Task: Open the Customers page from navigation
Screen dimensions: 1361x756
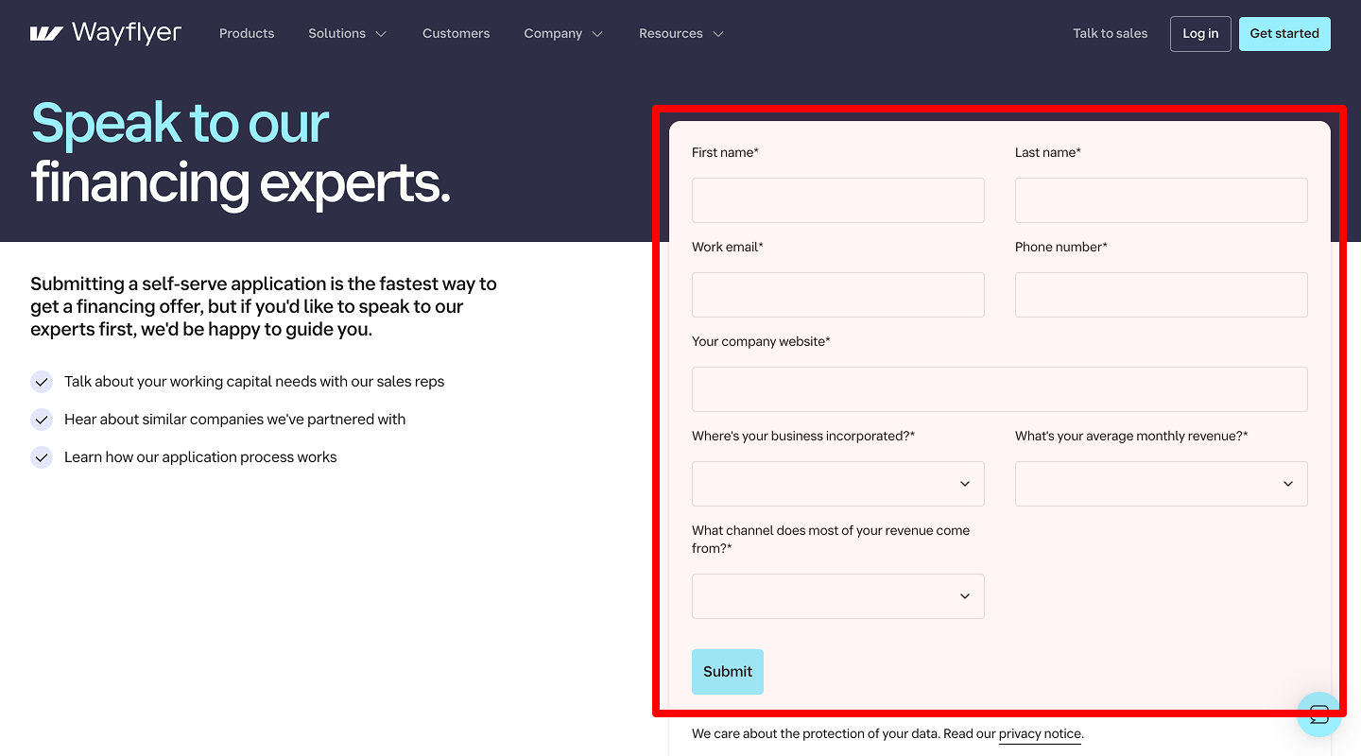Action: pyautogui.click(x=456, y=33)
